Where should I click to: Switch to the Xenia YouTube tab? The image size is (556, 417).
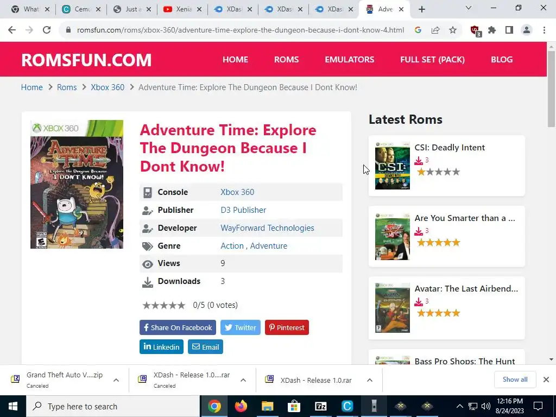(182, 9)
